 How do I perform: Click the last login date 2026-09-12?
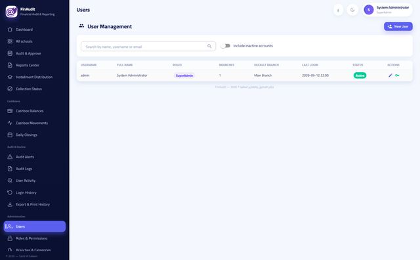tap(315, 76)
